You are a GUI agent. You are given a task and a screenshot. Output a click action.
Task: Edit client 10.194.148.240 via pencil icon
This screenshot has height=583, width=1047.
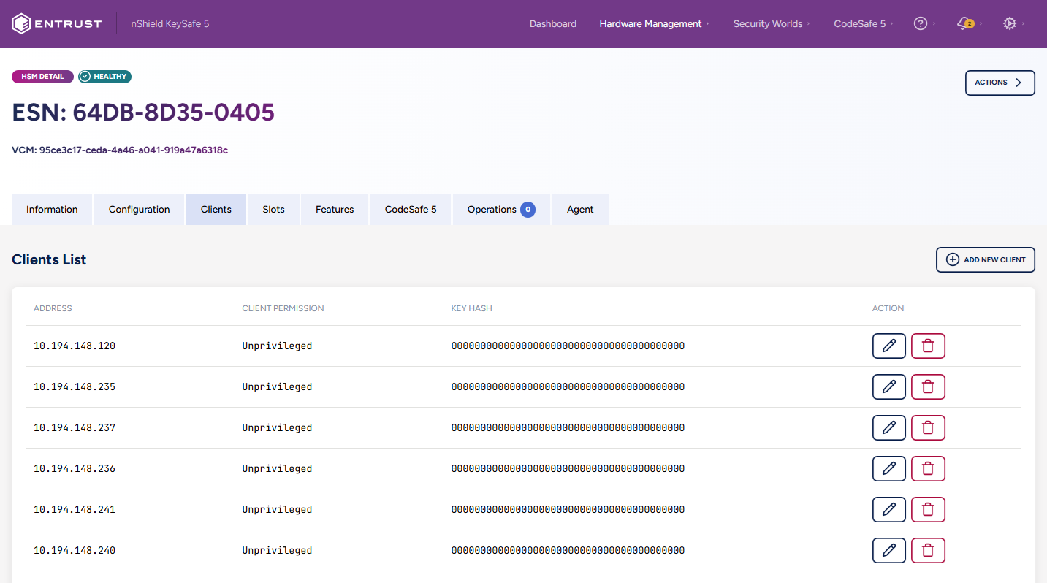click(888, 551)
